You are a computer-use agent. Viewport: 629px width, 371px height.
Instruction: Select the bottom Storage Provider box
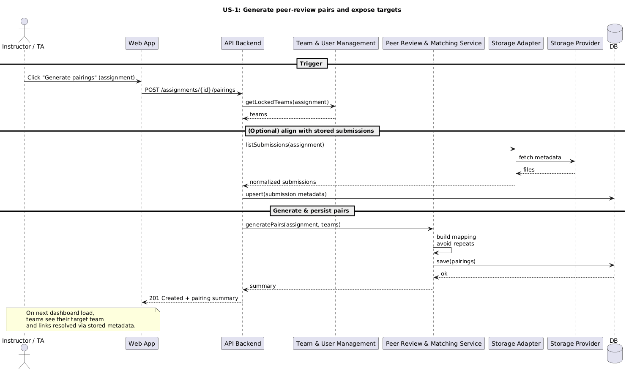click(x=575, y=343)
